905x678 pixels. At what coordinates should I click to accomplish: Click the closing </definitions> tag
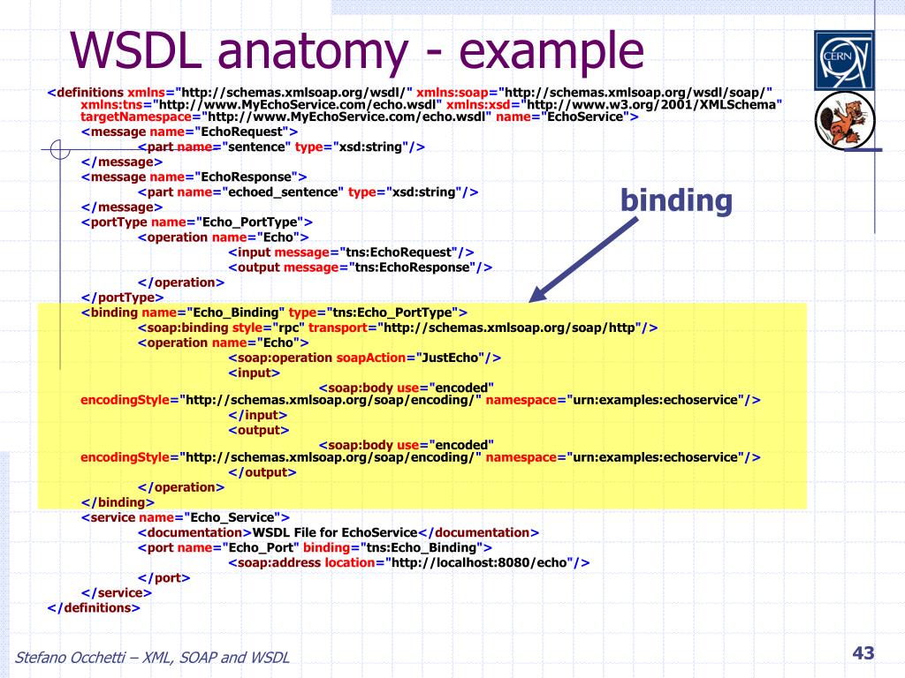[94, 607]
